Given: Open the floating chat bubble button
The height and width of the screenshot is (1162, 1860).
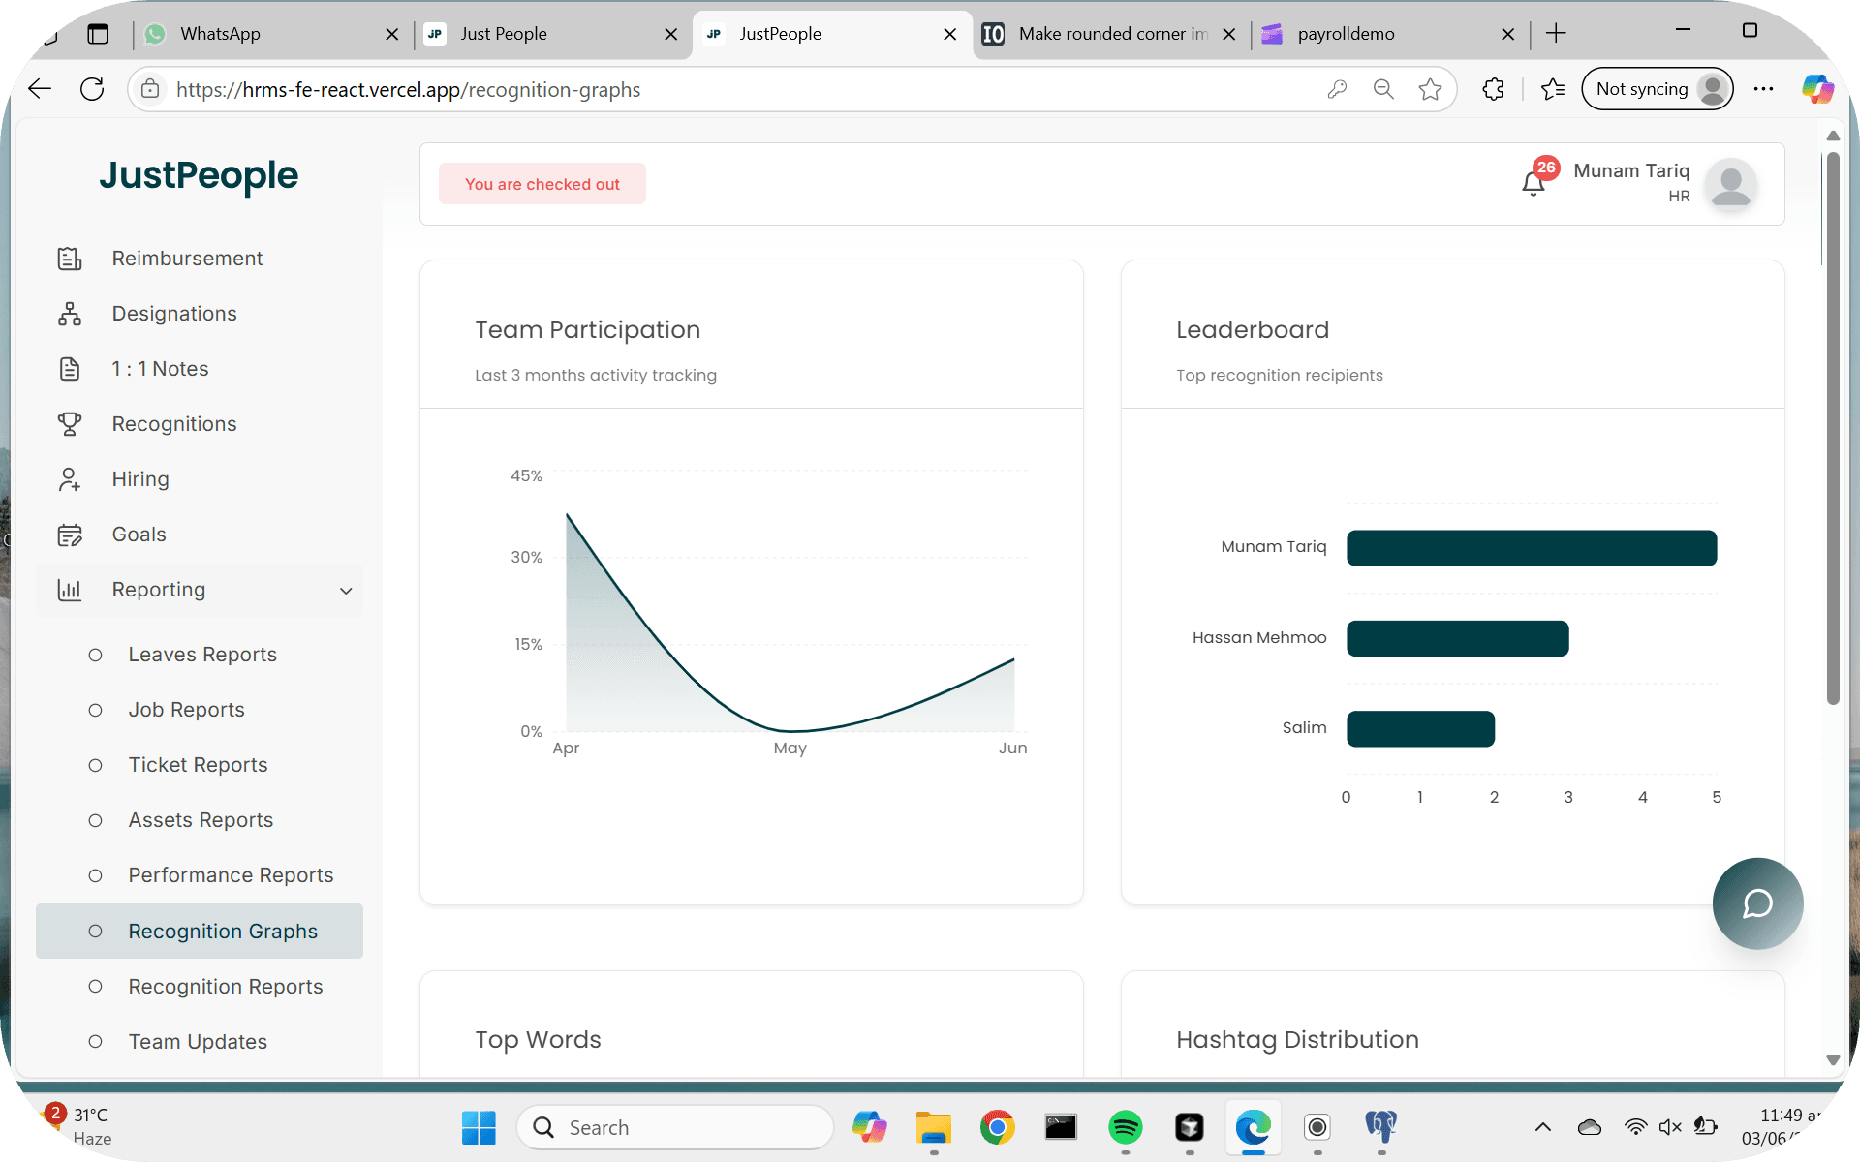Looking at the screenshot, I should point(1757,903).
